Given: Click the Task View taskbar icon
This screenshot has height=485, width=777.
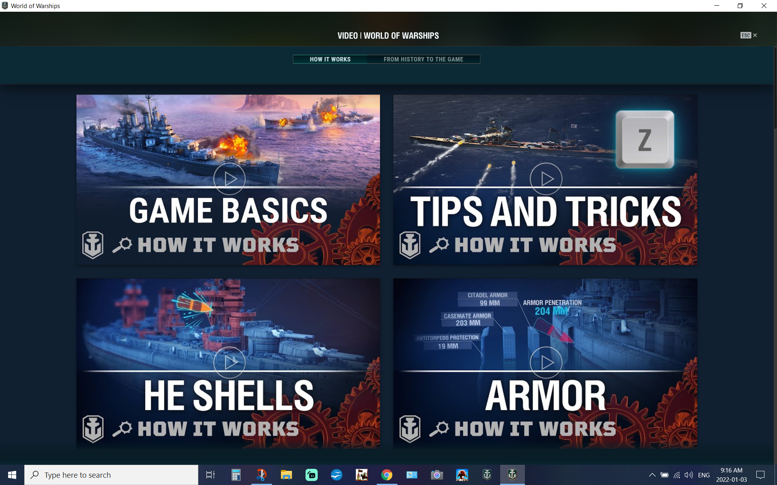Looking at the screenshot, I should pyautogui.click(x=210, y=475).
